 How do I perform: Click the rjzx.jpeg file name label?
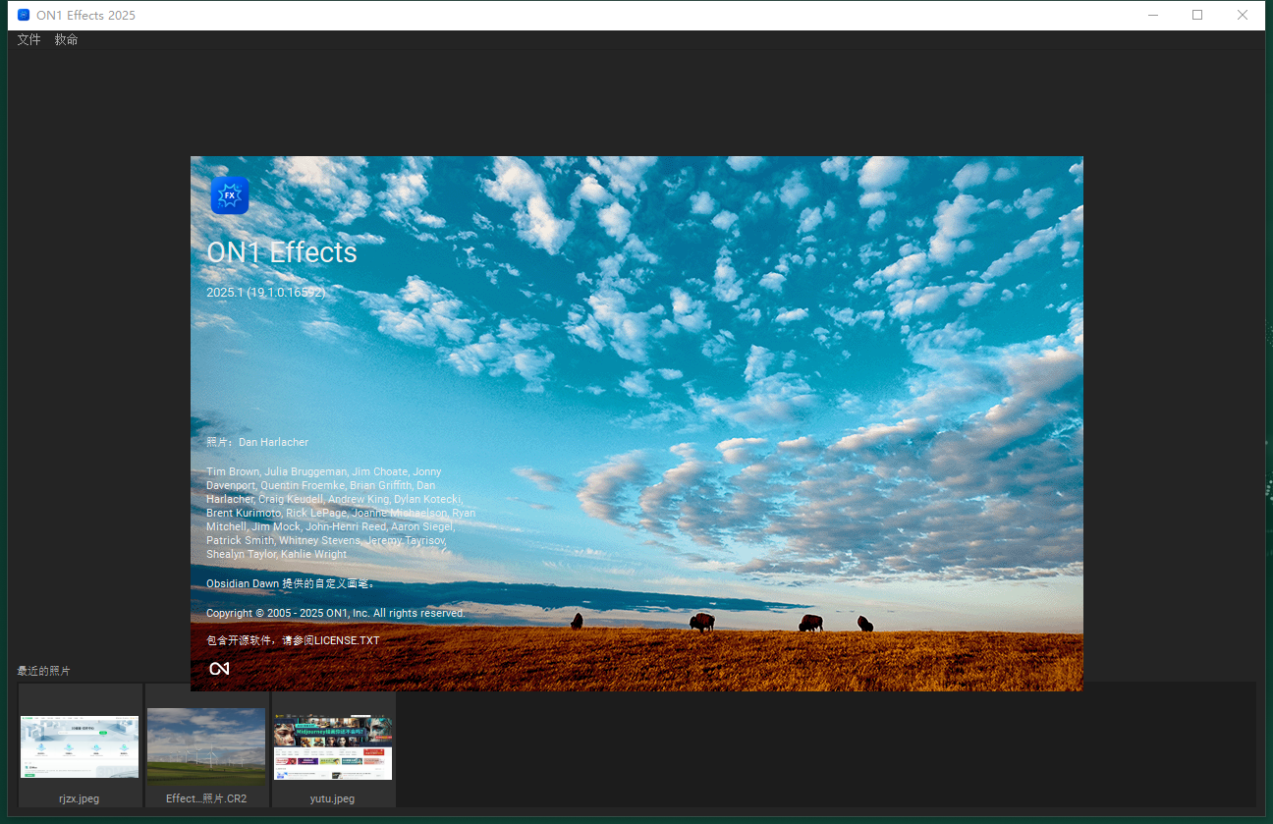(x=80, y=798)
